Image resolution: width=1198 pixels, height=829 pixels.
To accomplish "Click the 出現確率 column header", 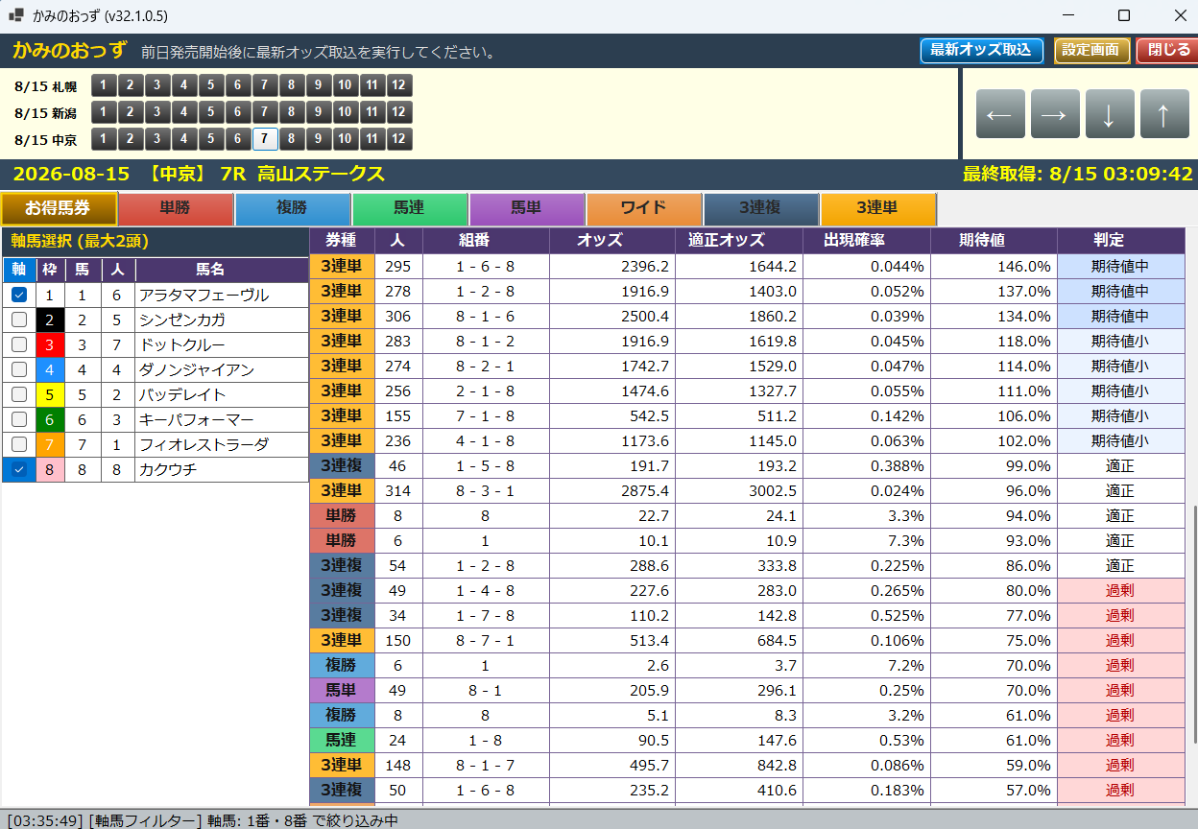I will coord(867,241).
